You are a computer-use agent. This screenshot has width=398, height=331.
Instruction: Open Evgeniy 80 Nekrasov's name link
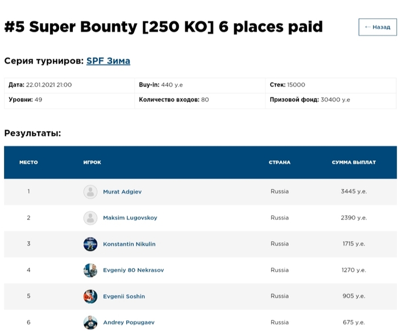[133, 270]
